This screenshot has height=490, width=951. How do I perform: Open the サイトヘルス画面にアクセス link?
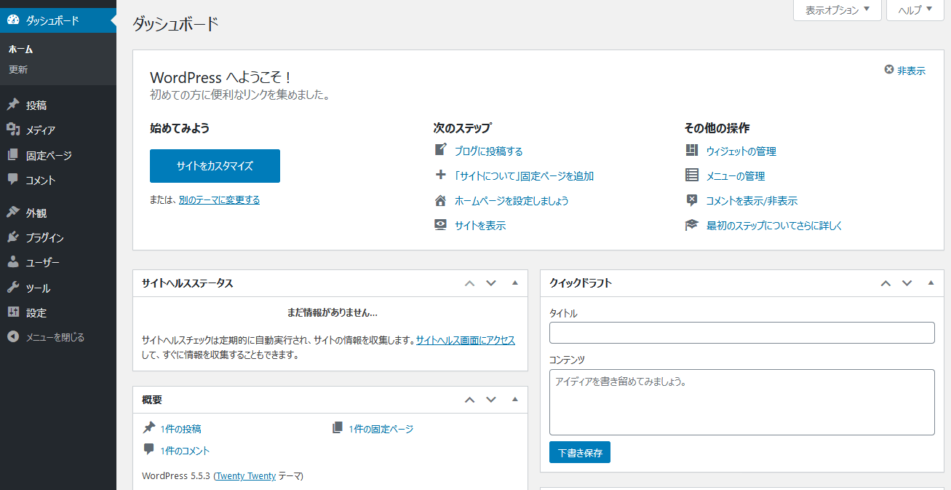click(x=465, y=340)
